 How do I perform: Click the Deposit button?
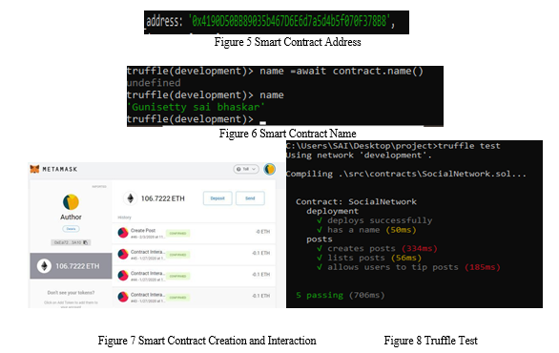coord(217,198)
